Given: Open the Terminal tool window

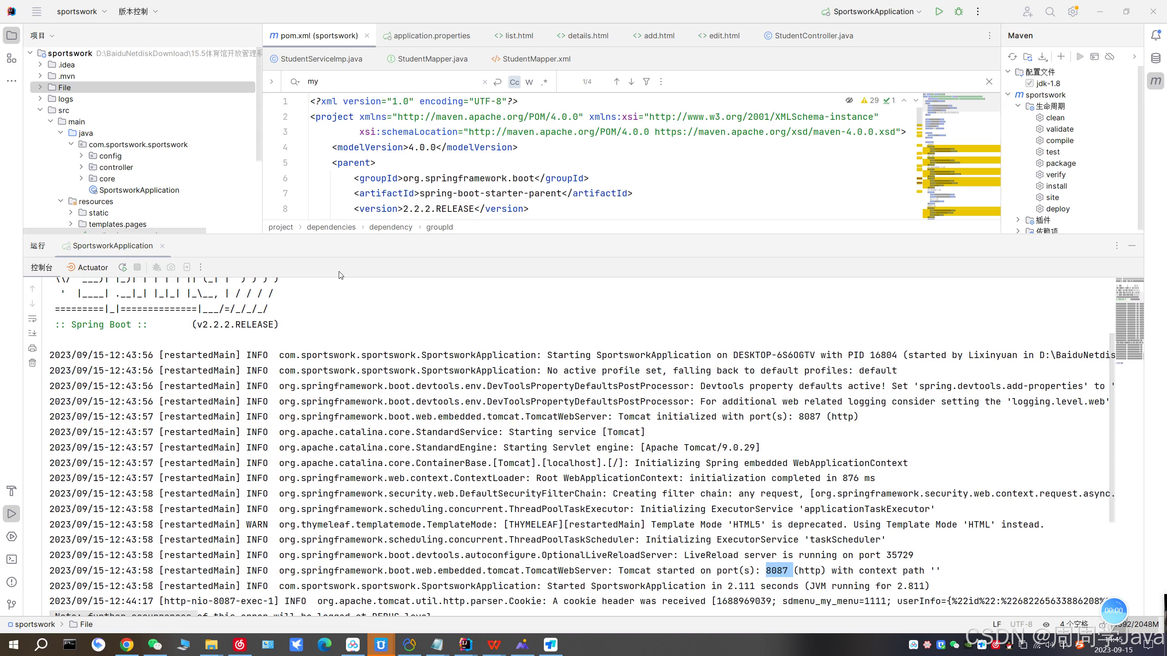Looking at the screenshot, I should tap(12, 559).
